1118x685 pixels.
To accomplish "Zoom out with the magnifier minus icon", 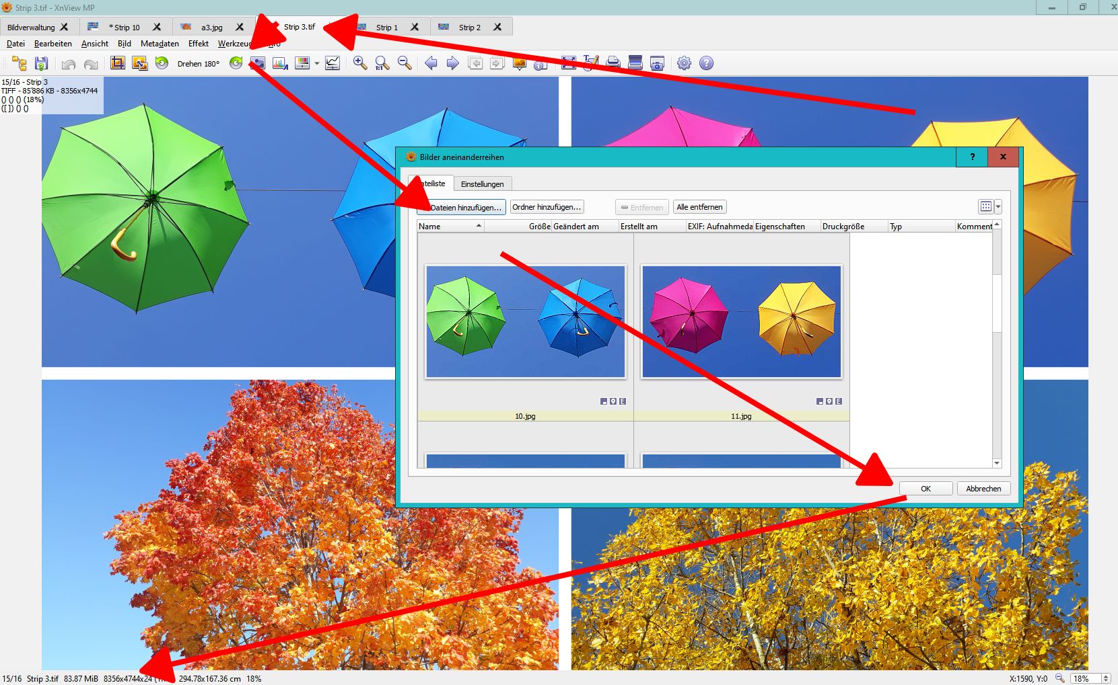I will (405, 63).
